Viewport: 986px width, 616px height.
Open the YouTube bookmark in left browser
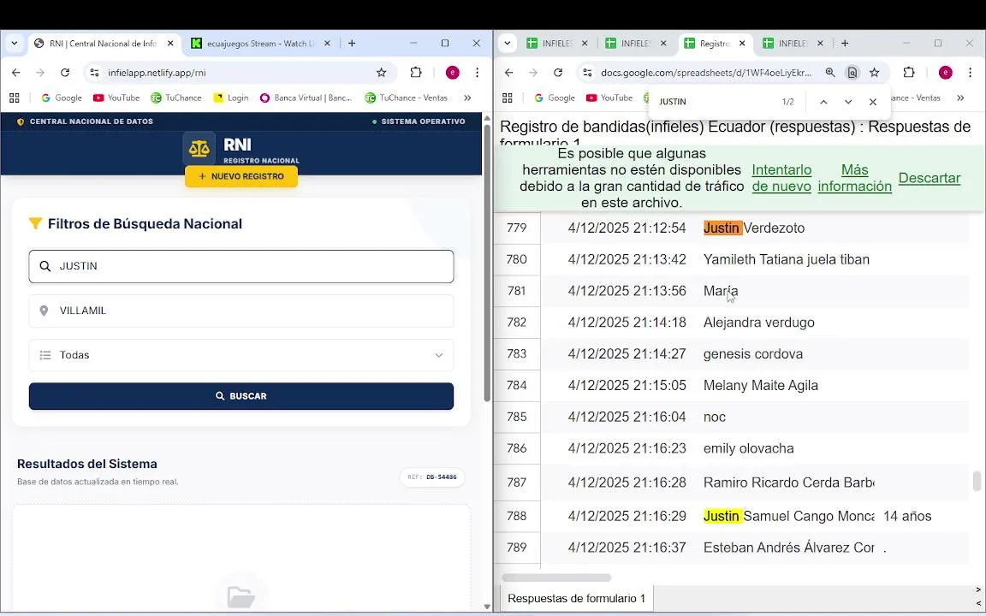(x=116, y=98)
